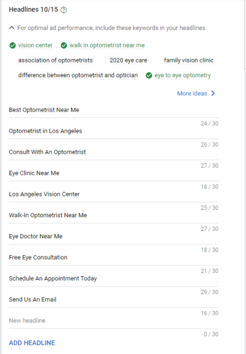Edit the Optometrist in Los Angeles headline
This screenshot has height=354, width=246.
[113, 131]
